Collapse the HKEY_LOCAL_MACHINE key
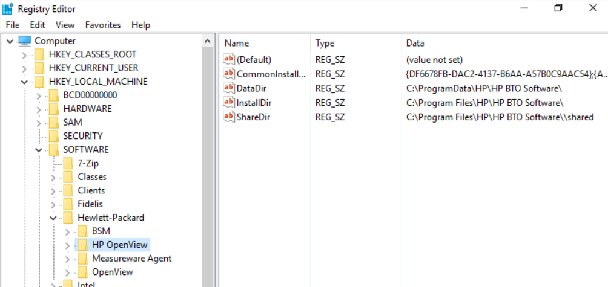This screenshot has height=287, width=608. point(24,82)
